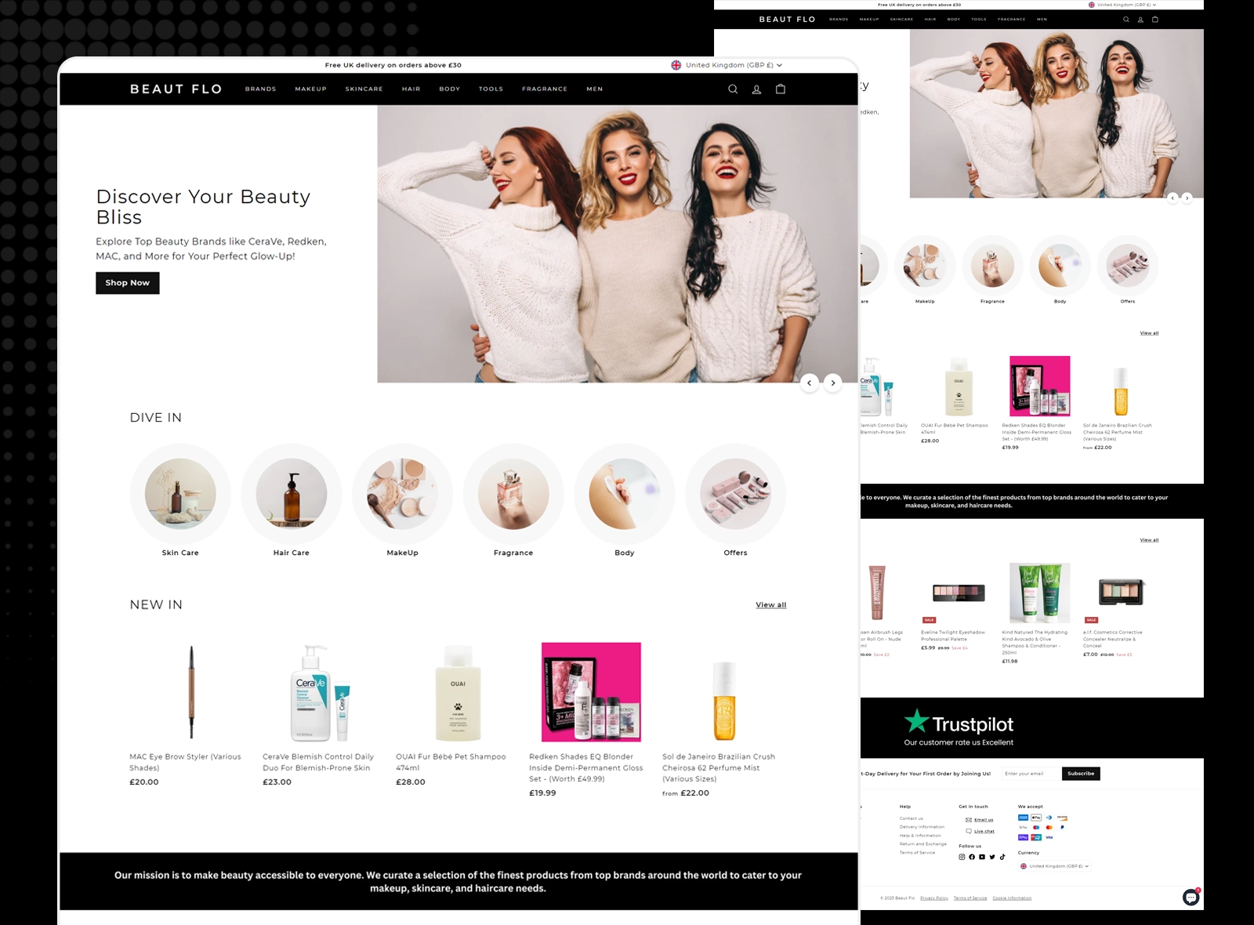The image size is (1254, 925).
Task: Open Redken Shades EQ product image in front window
Action: point(591,692)
